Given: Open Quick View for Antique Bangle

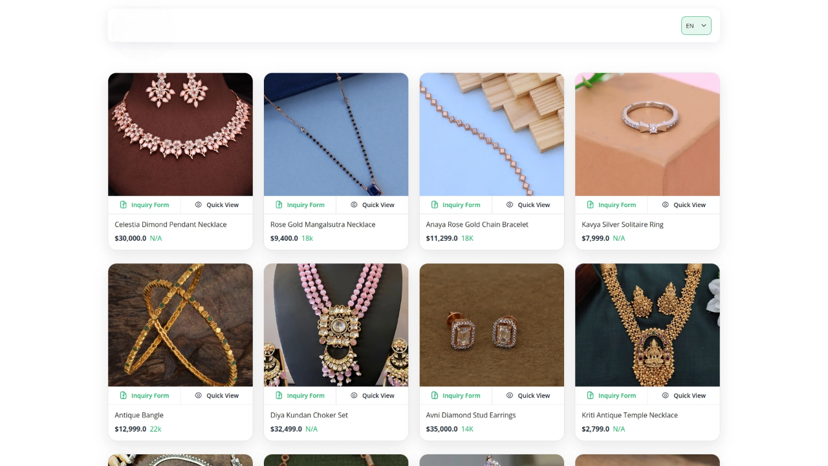Looking at the screenshot, I should pyautogui.click(x=217, y=395).
